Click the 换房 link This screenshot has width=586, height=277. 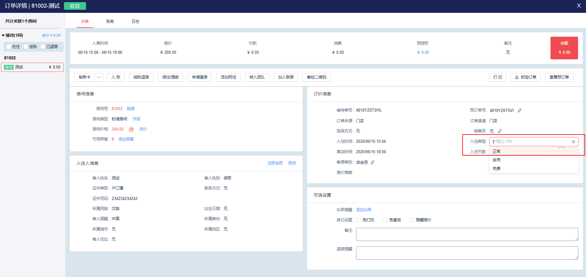pos(131,109)
